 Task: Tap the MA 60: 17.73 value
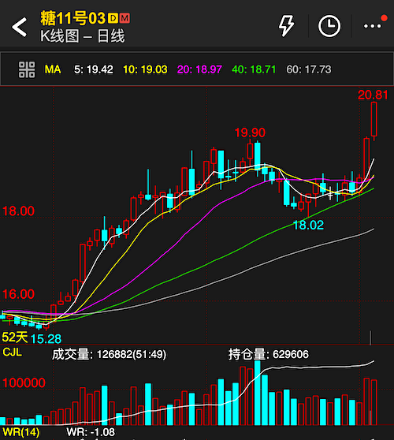(x=308, y=69)
